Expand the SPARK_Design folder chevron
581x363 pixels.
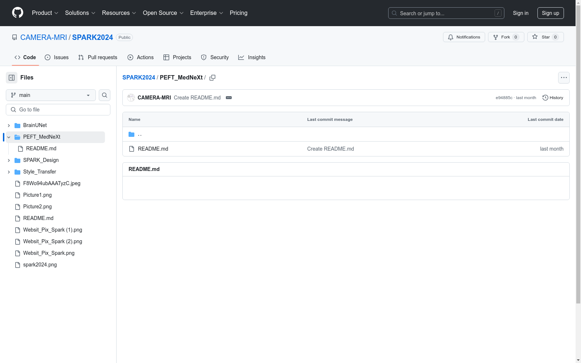click(9, 160)
